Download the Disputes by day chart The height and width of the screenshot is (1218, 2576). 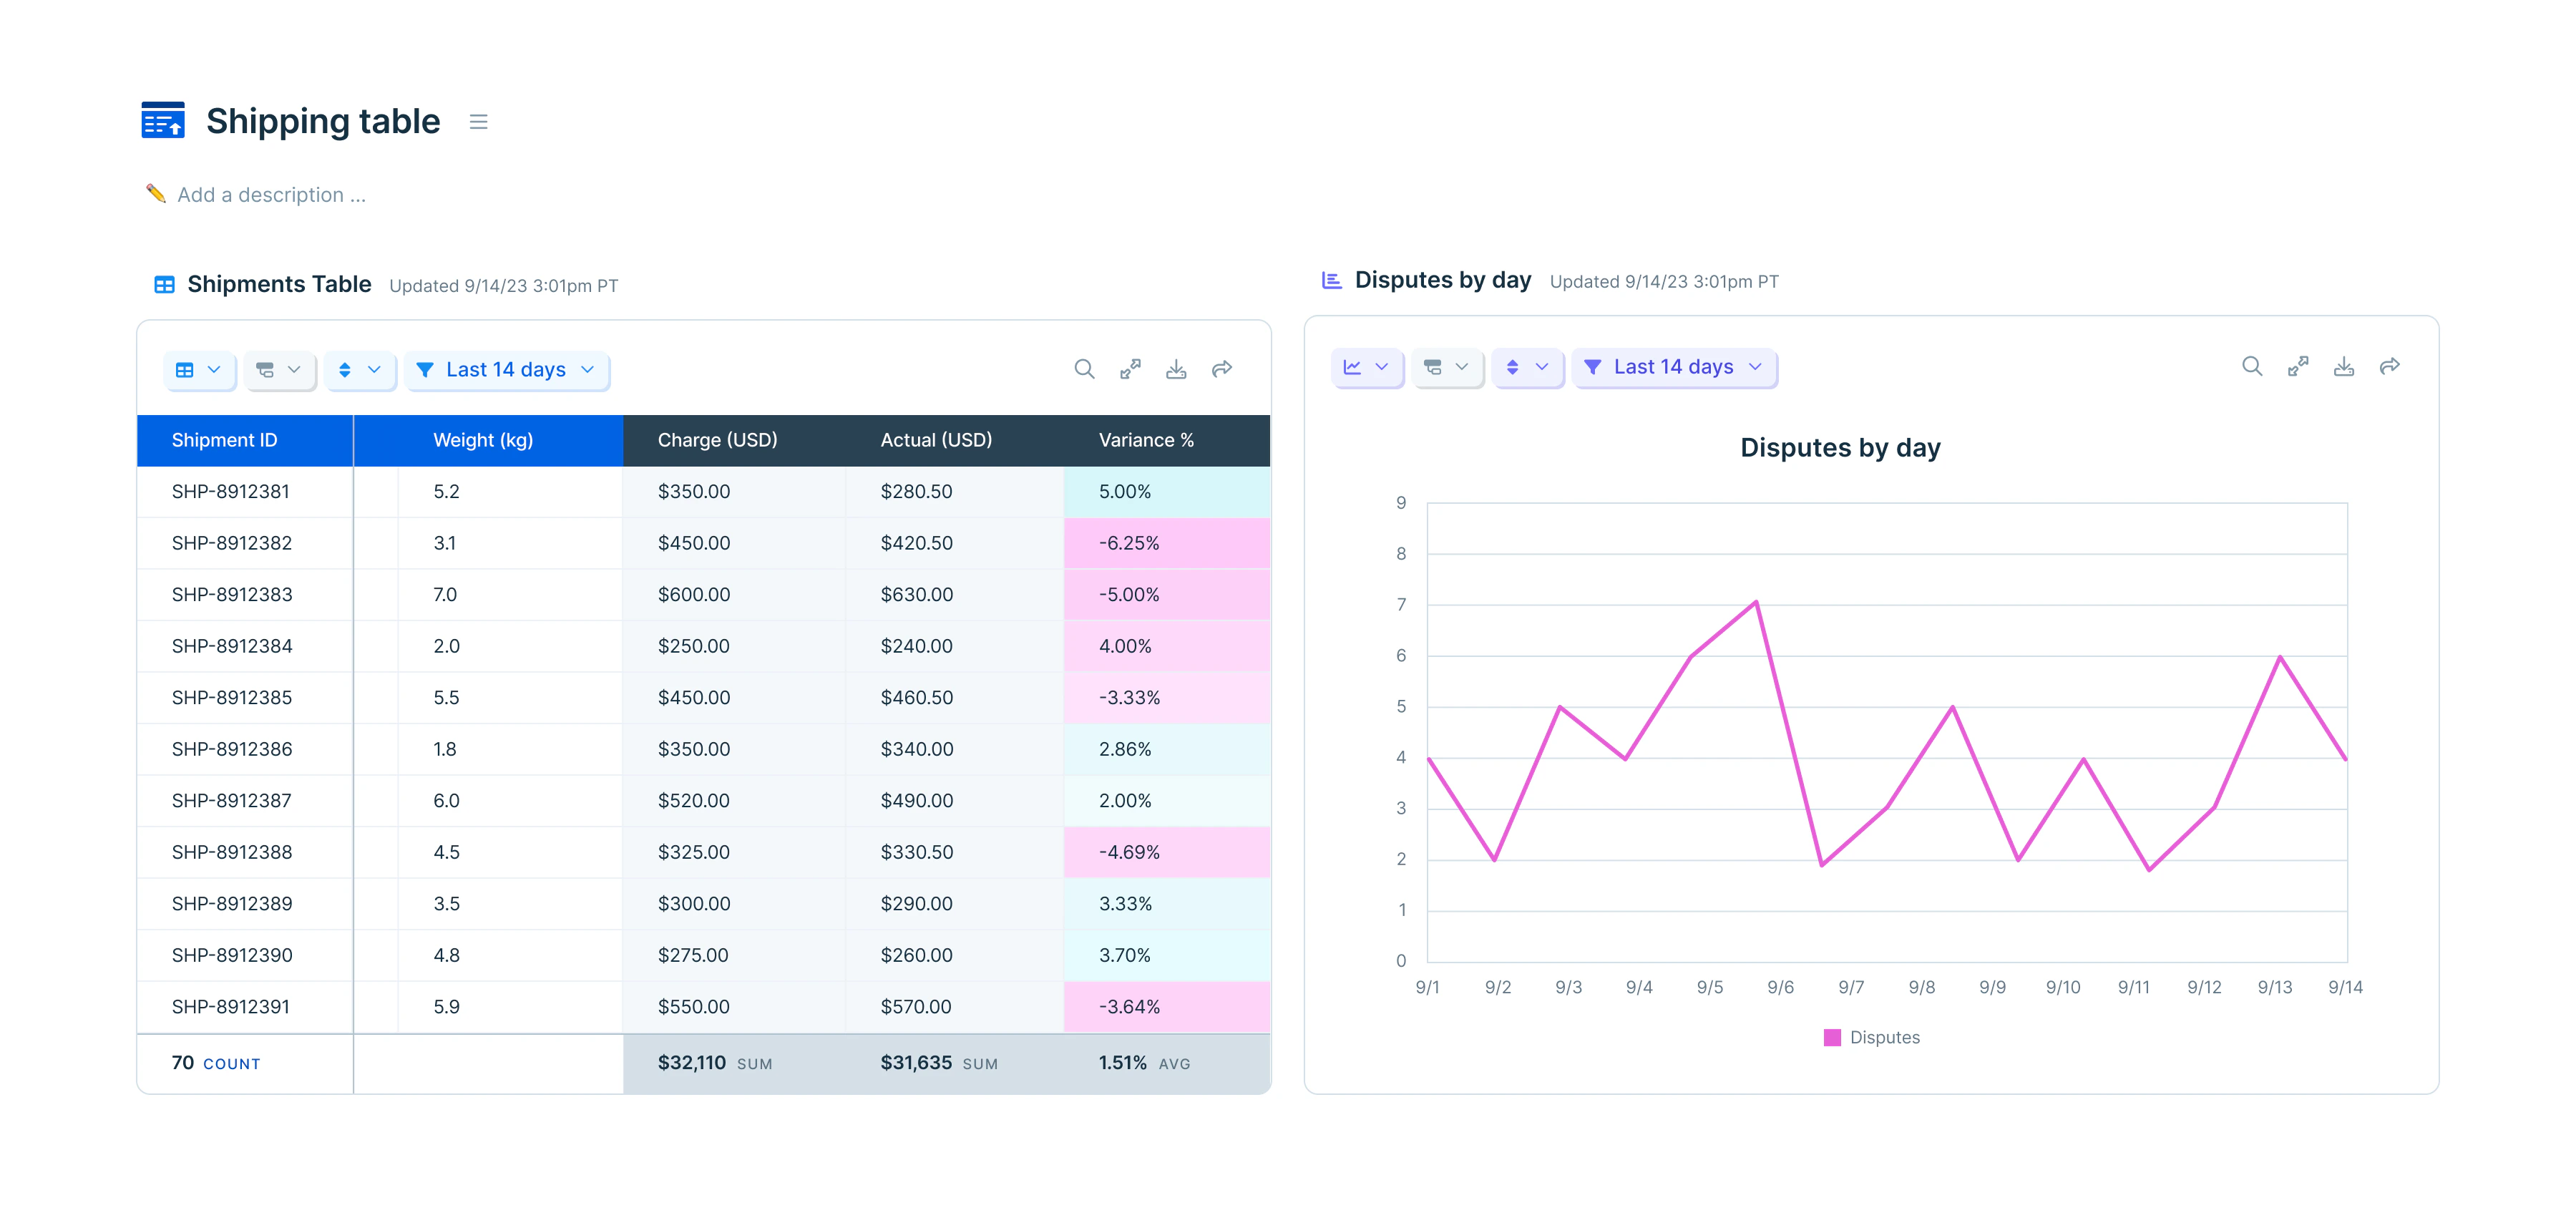click(x=2344, y=366)
